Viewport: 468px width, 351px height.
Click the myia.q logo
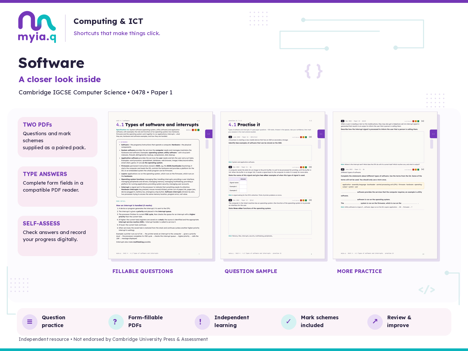(x=37, y=27)
